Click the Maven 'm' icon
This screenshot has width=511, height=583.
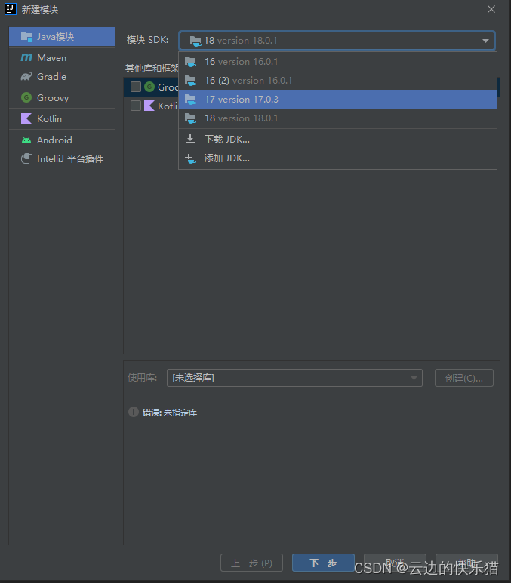tap(26, 57)
